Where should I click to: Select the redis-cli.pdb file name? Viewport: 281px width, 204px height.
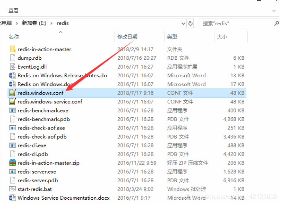(x=32, y=154)
